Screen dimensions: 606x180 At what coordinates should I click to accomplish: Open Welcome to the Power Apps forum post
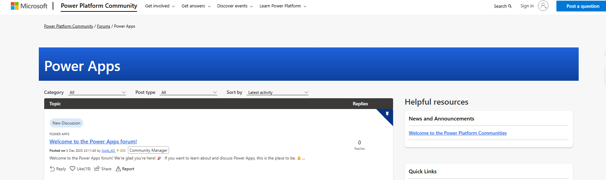(x=93, y=142)
